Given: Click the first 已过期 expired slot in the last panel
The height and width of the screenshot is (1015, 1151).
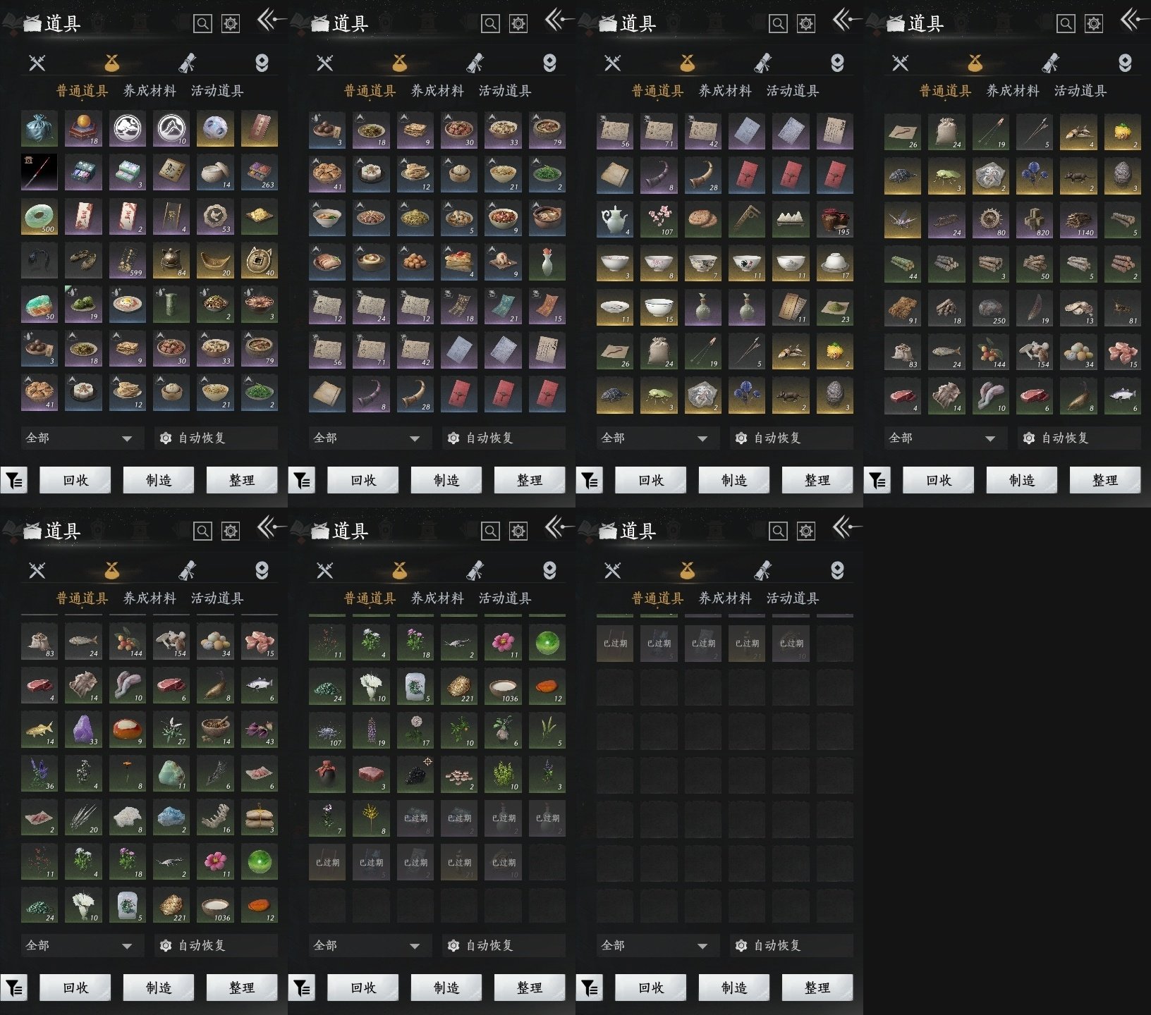Looking at the screenshot, I should (x=615, y=643).
